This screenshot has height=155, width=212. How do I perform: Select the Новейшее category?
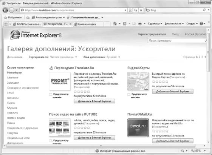[14, 72]
